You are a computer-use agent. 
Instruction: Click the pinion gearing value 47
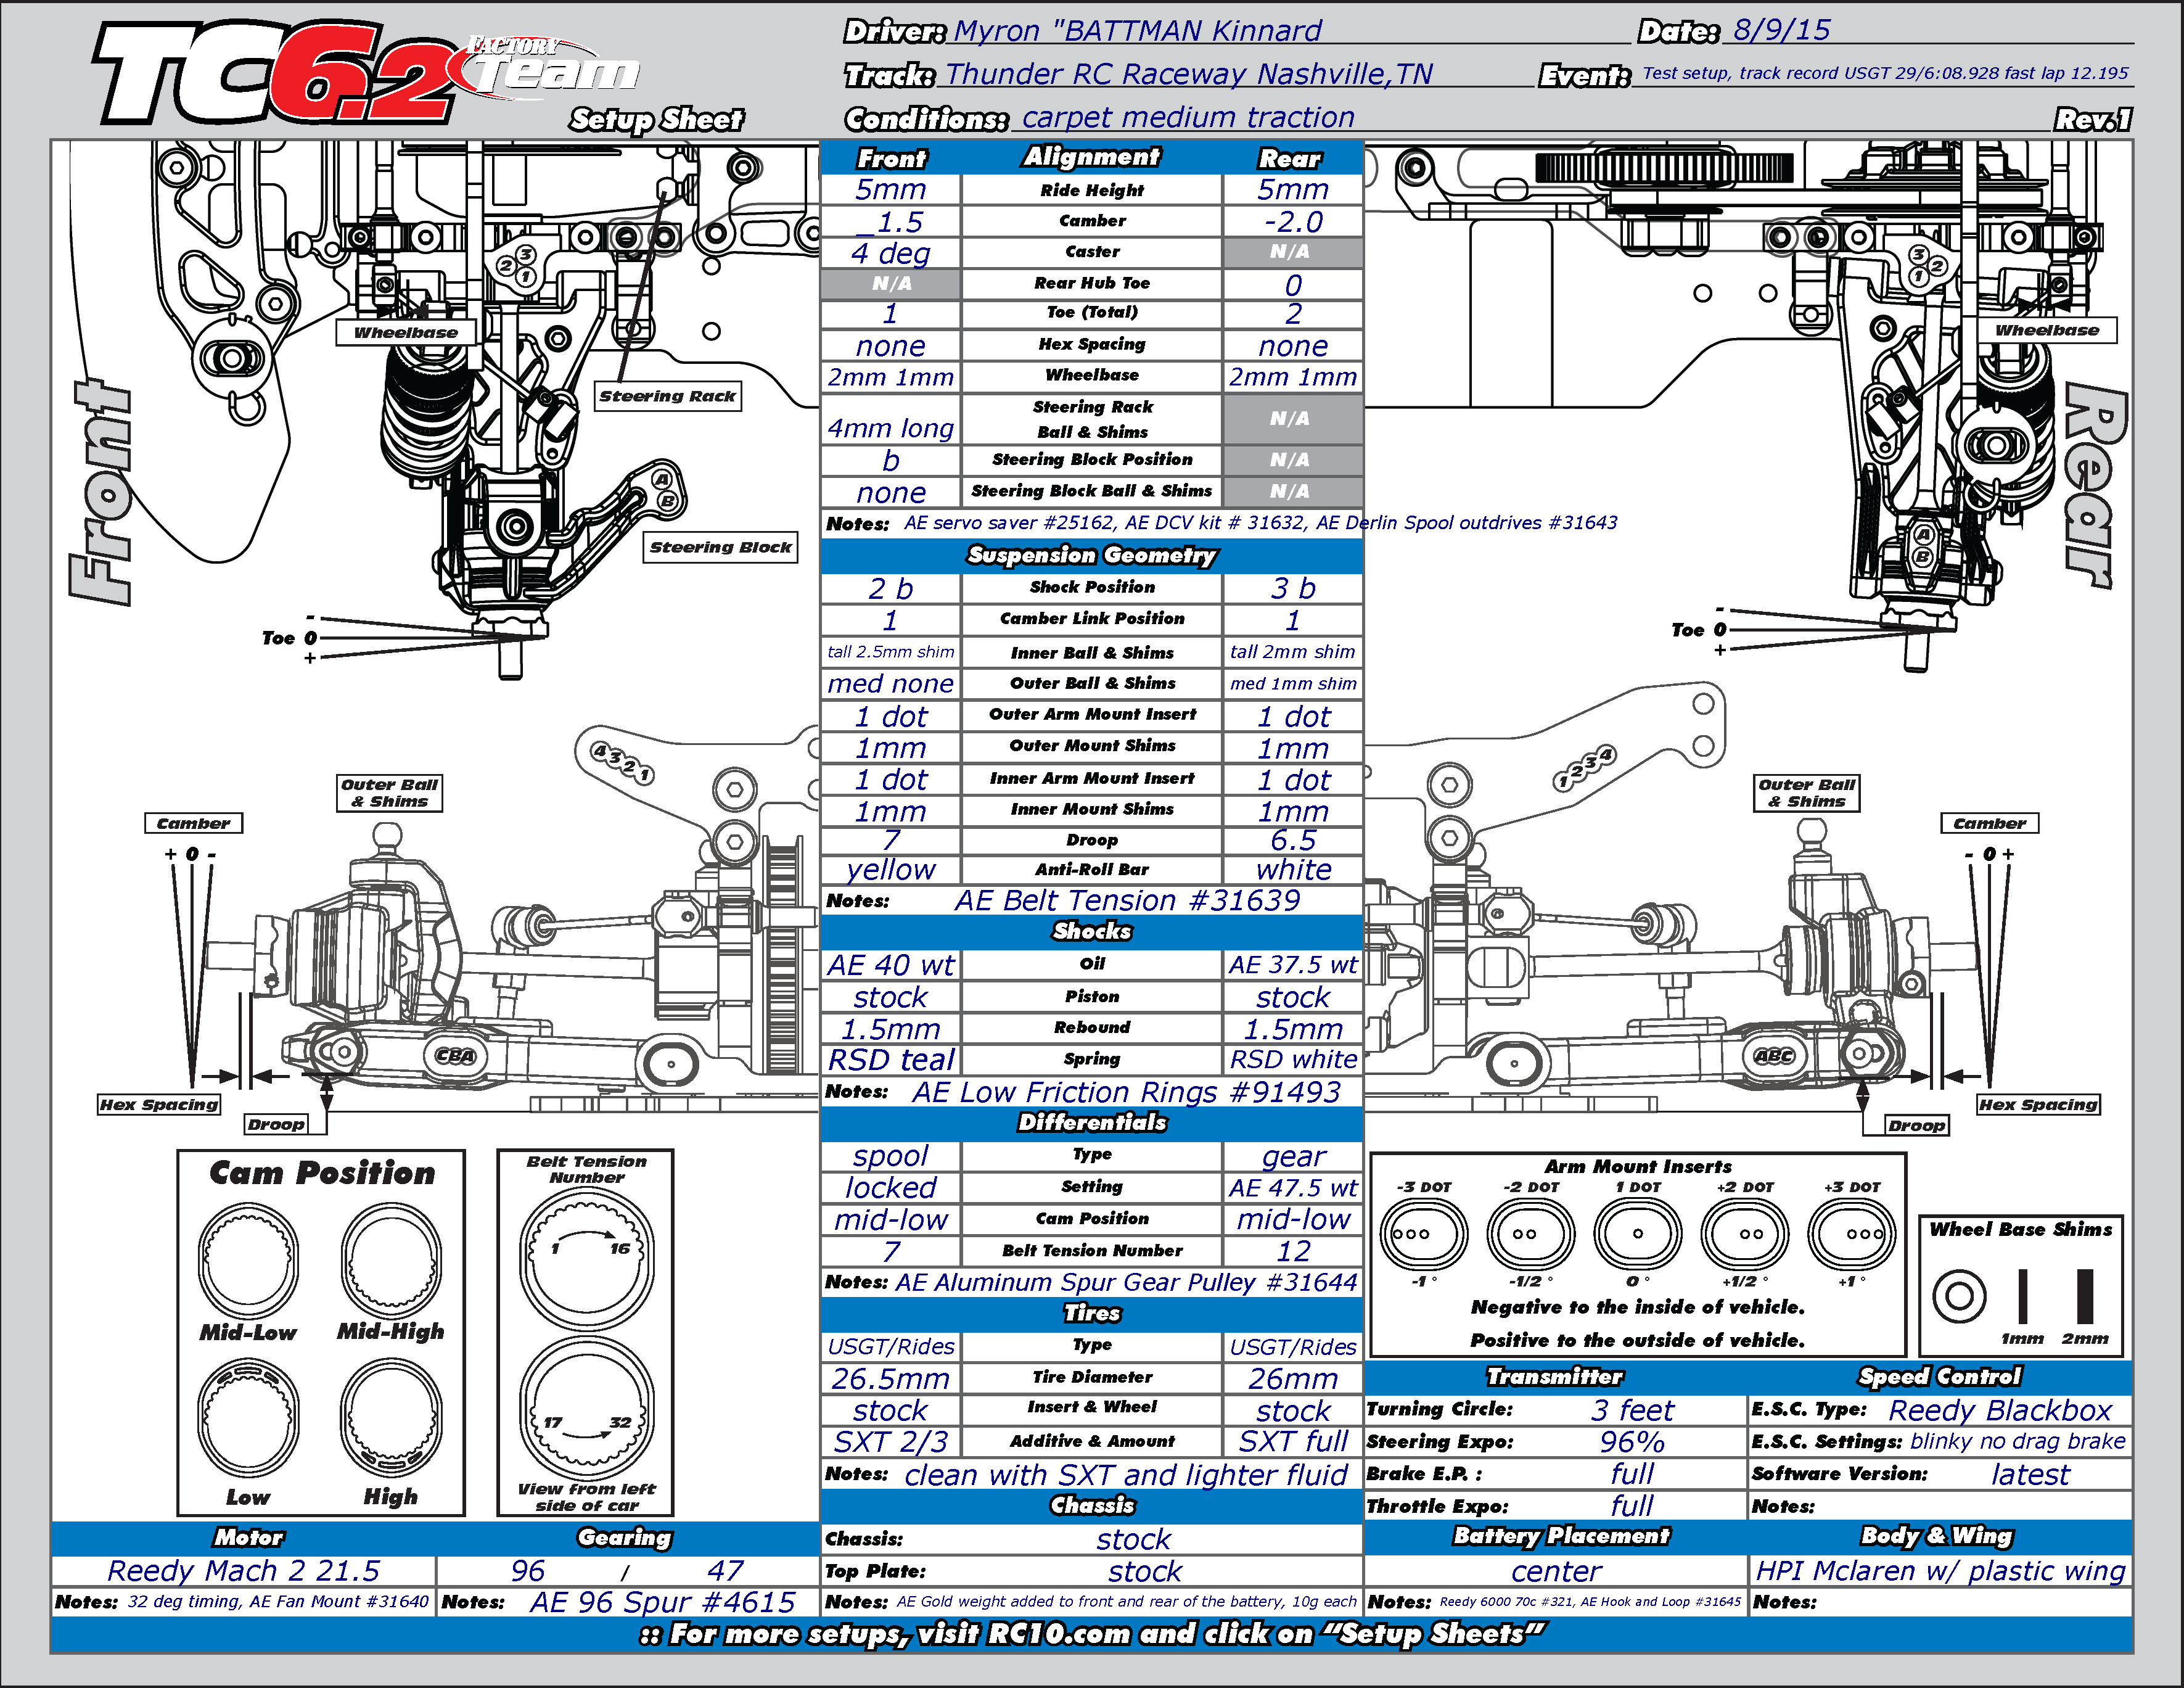tap(725, 1571)
